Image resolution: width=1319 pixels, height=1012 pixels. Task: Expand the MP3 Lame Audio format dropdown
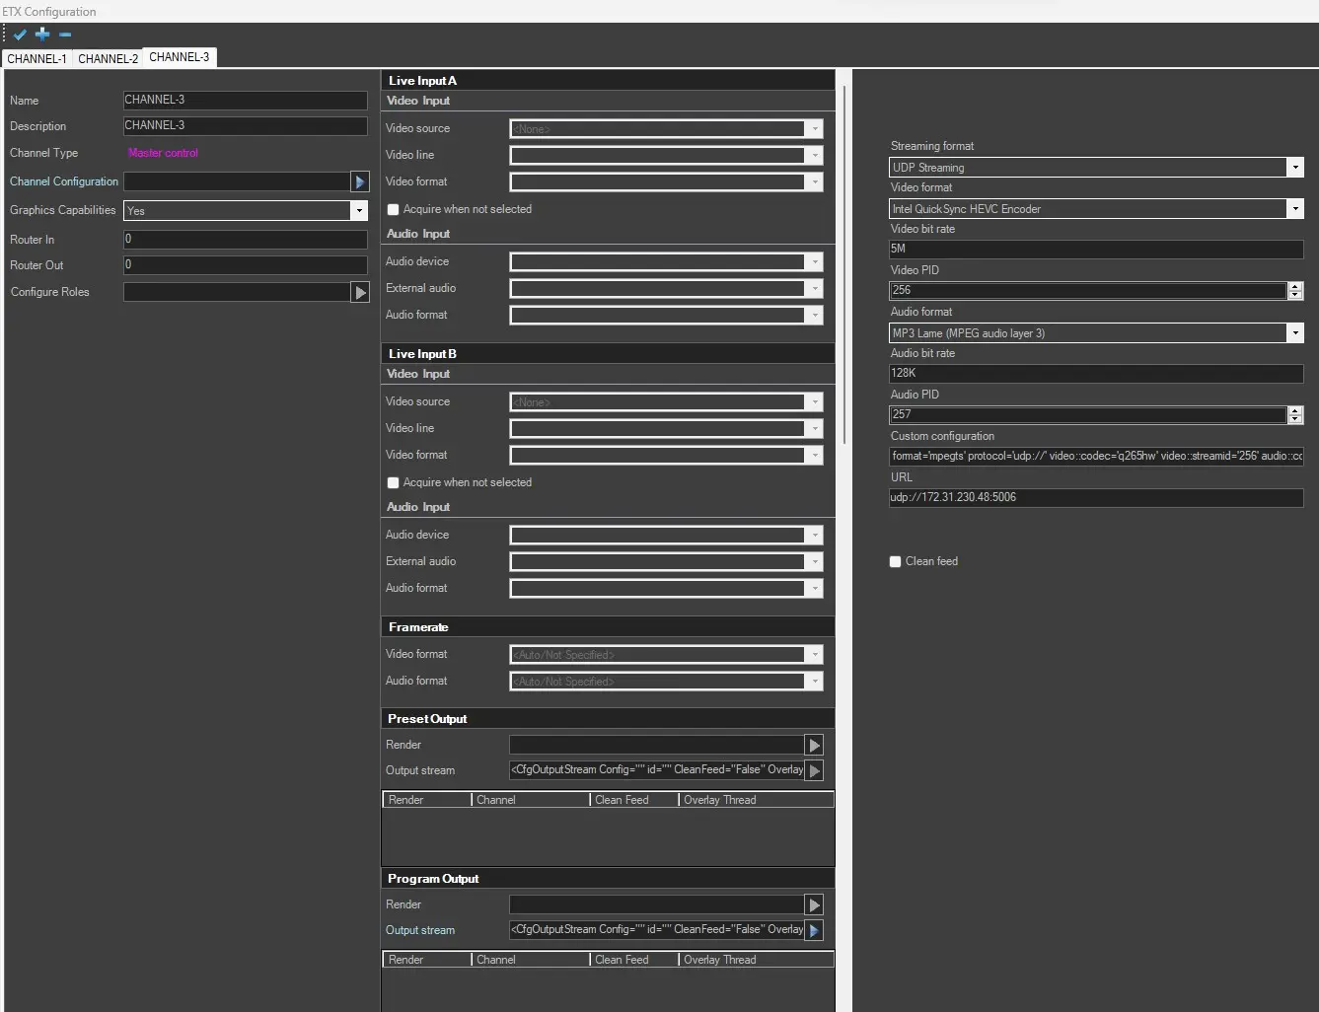click(x=1294, y=333)
